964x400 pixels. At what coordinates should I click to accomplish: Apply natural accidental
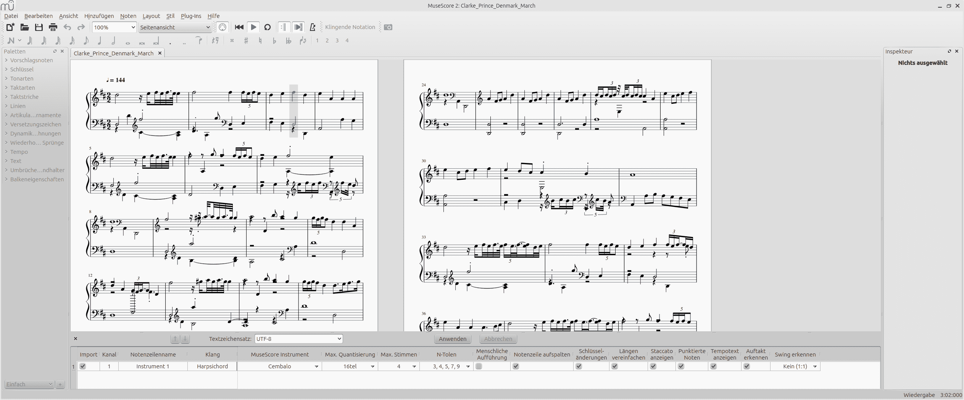click(x=260, y=40)
